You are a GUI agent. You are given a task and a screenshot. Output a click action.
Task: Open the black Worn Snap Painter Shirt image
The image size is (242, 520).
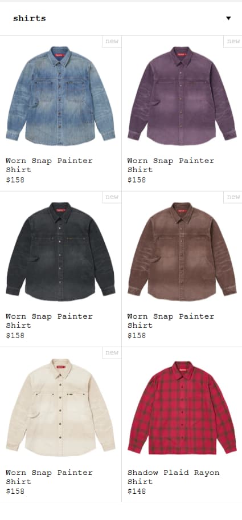(x=60, y=251)
